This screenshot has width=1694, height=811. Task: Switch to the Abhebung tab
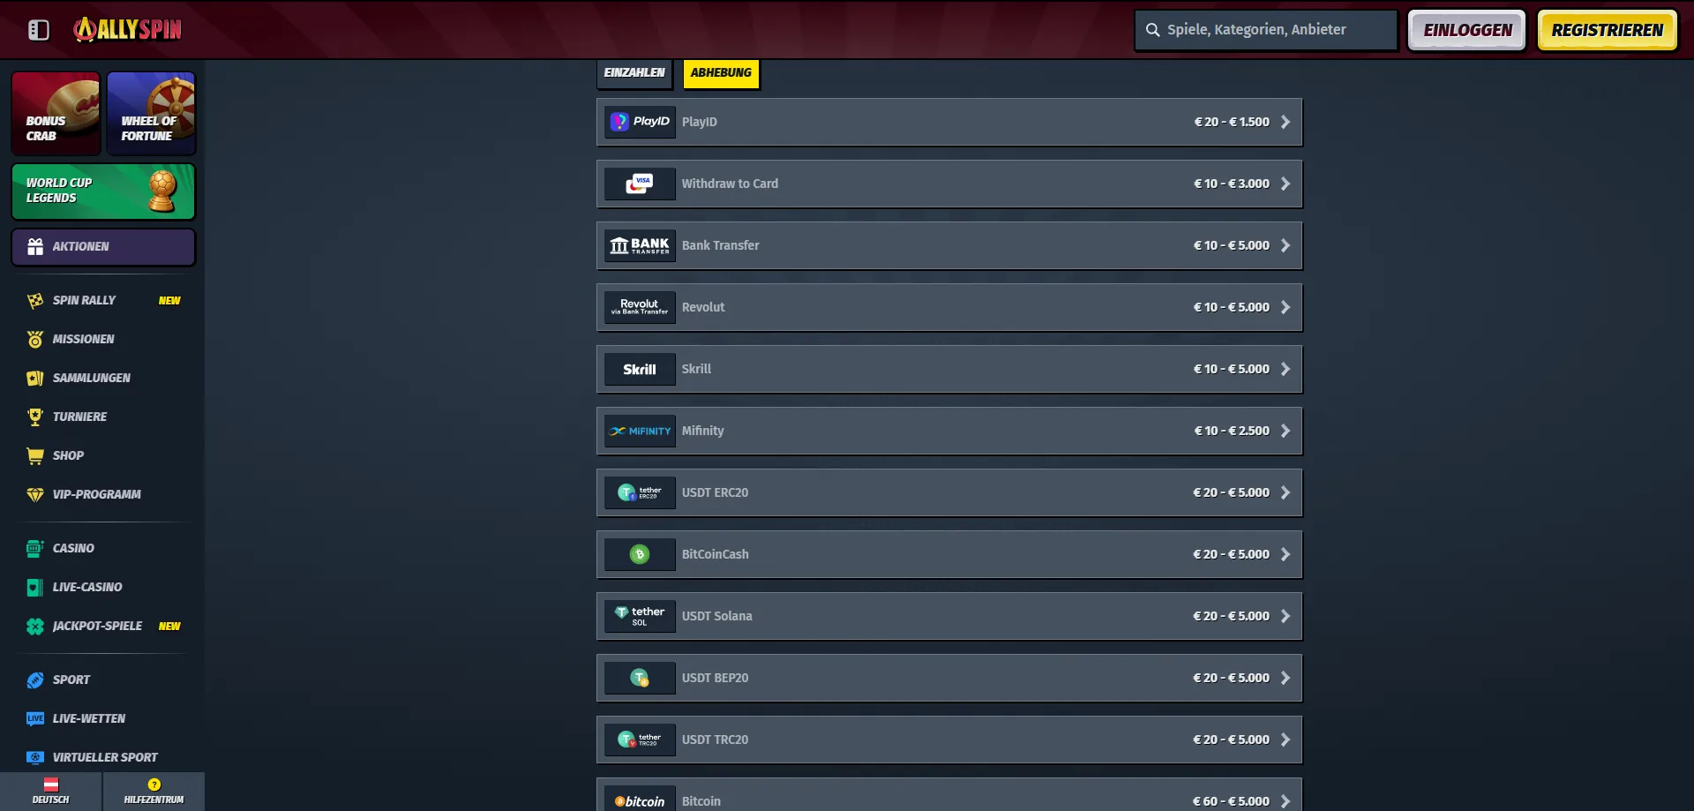click(721, 73)
